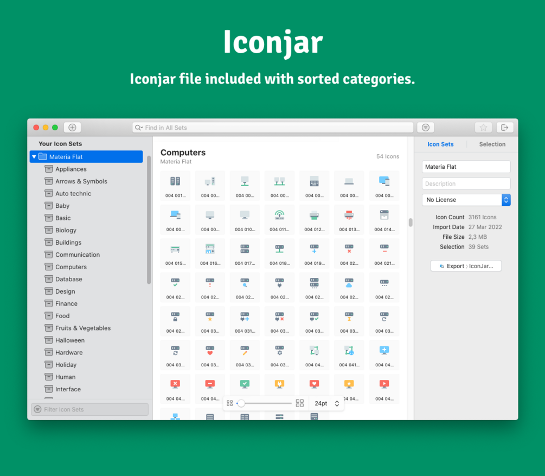Switch to the Icon Sets tab
Image resolution: width=545 pixels, height=476 pixels.
click(440, 144)
